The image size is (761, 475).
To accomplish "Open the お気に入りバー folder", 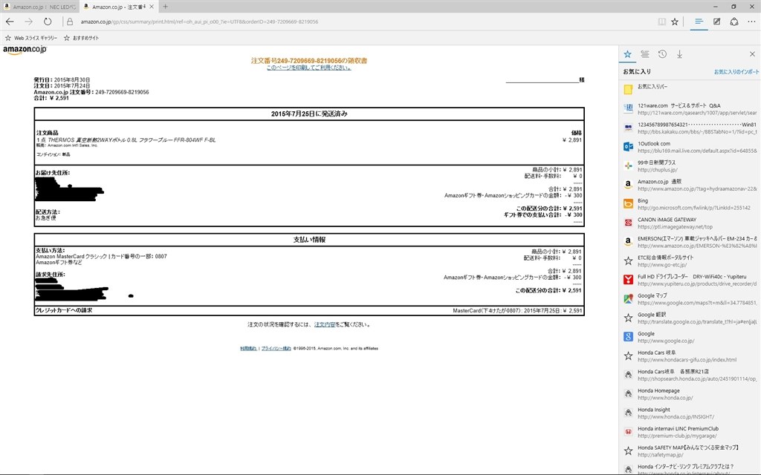I will 690,89.
